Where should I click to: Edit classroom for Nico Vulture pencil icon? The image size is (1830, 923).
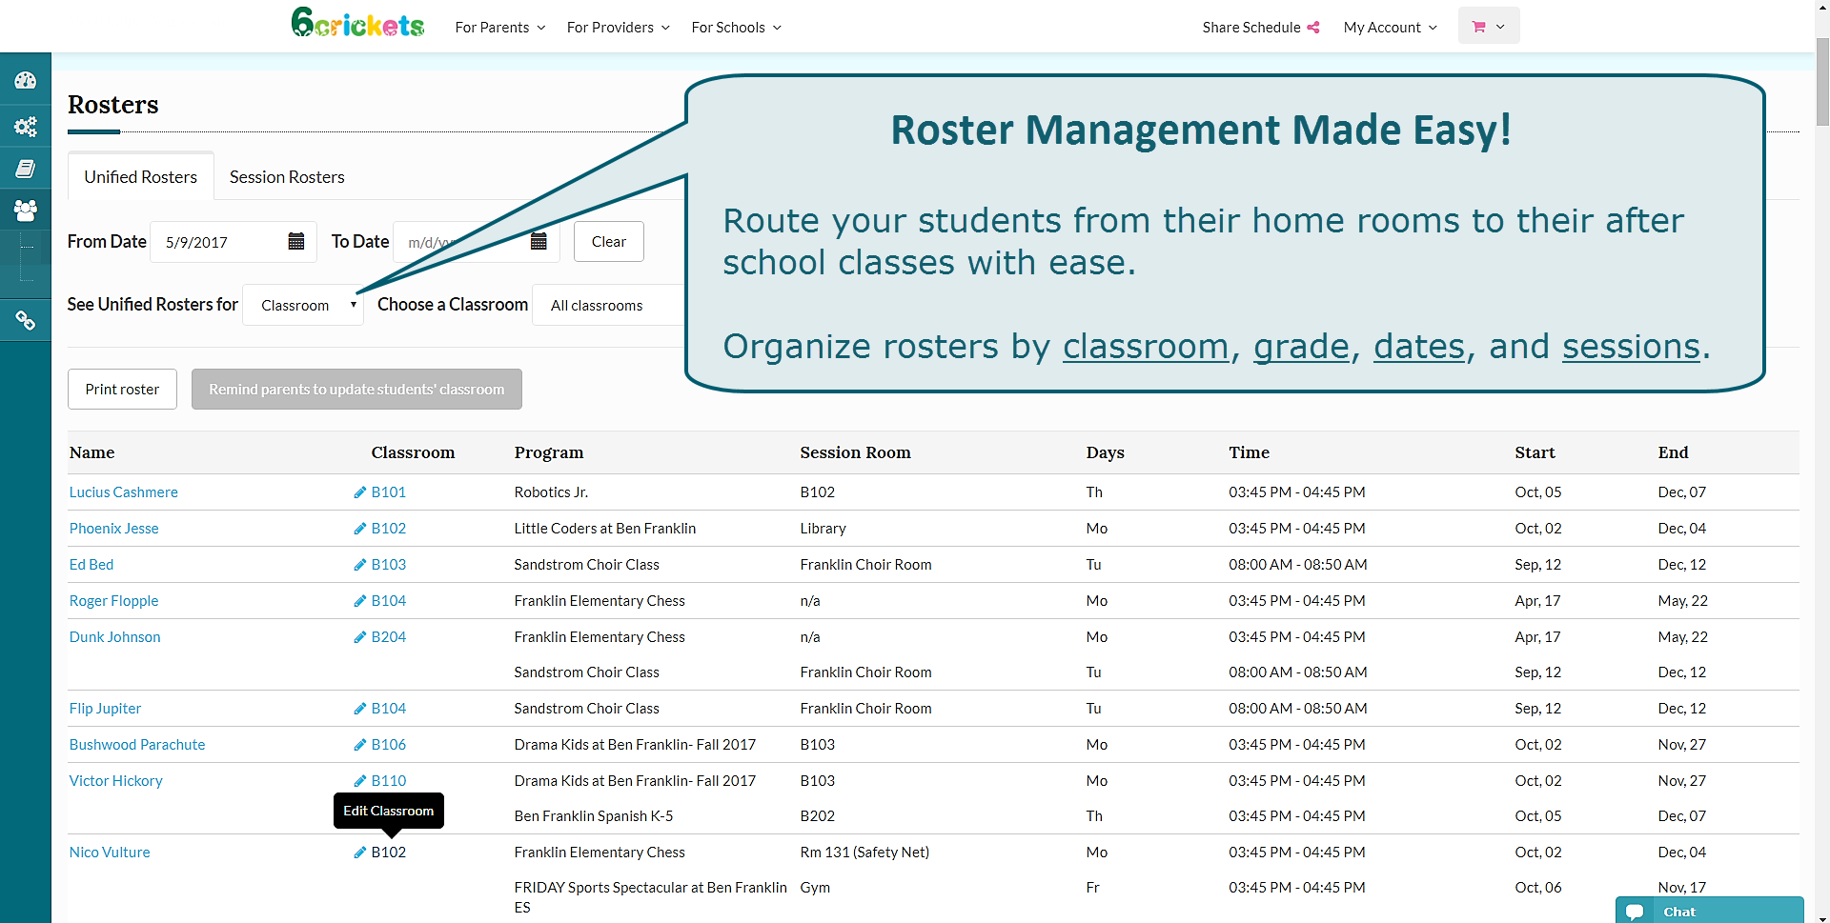pos(359,853)
